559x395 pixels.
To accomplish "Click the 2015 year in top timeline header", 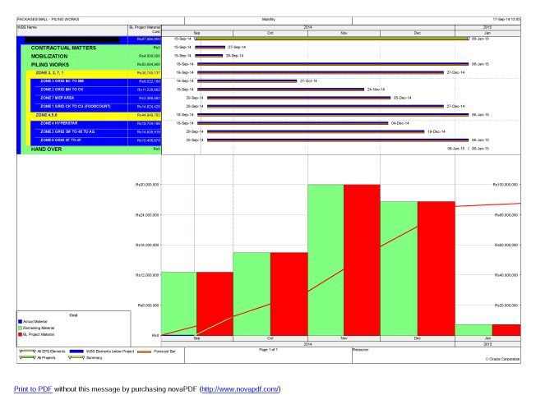I will tap(487, 27).
